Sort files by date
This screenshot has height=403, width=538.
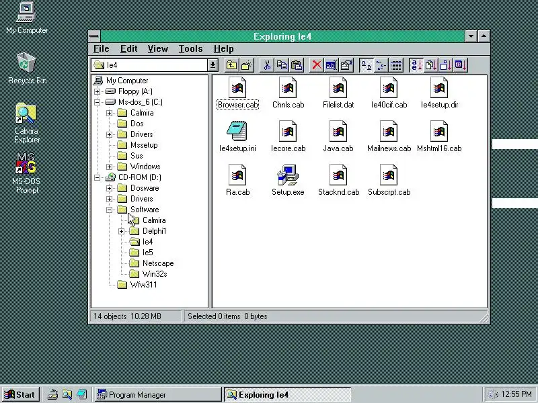[x=461, y=65]
